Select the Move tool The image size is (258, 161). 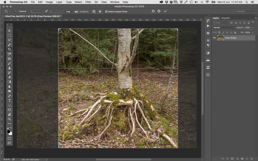point(10,31)
